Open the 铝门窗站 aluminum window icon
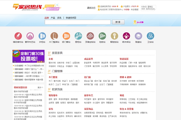 tap(66, 36)
